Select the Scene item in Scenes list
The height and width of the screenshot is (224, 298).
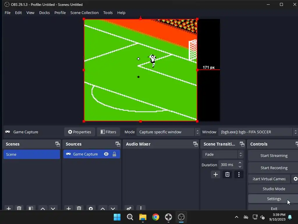pos(32,154)
